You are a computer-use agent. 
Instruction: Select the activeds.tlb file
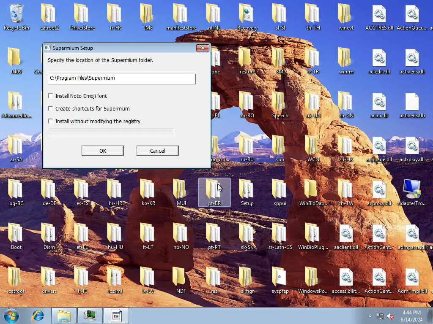click(412, 105)
